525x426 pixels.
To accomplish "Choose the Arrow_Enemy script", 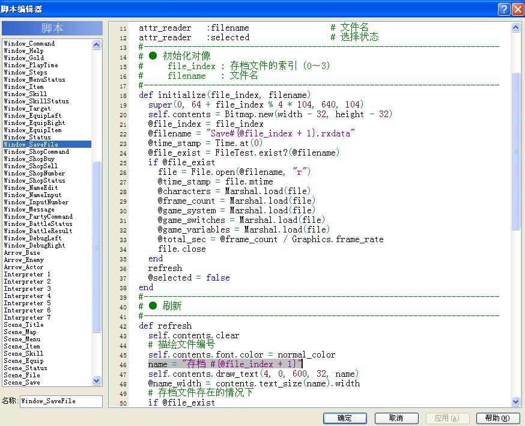I will (23, 260).
